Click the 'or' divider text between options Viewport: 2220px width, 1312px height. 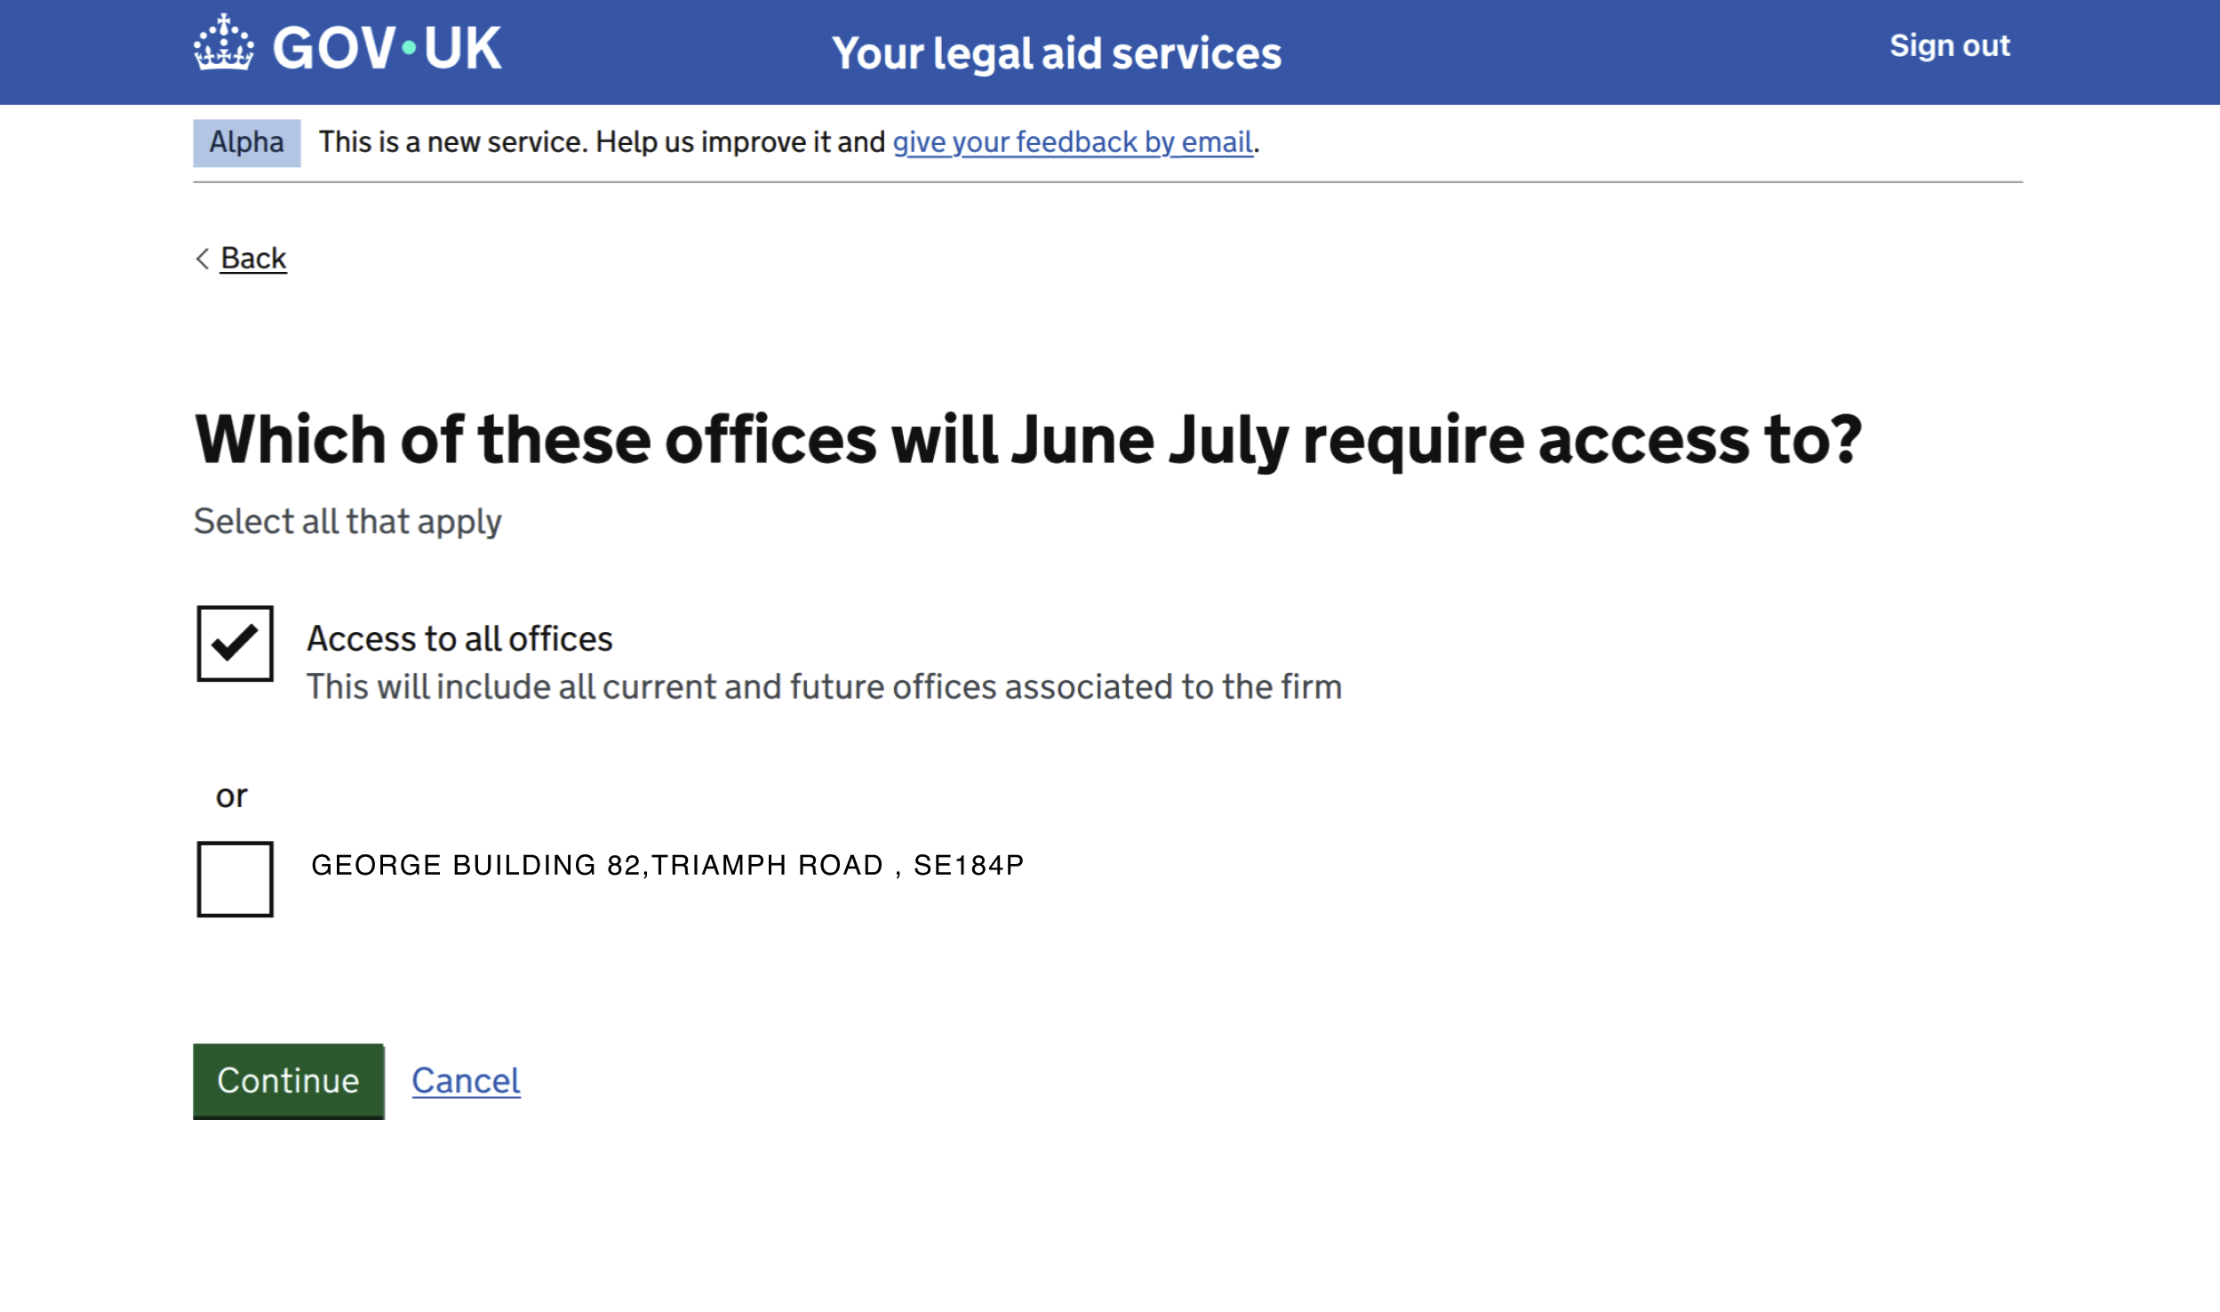[x=231, y=796]
